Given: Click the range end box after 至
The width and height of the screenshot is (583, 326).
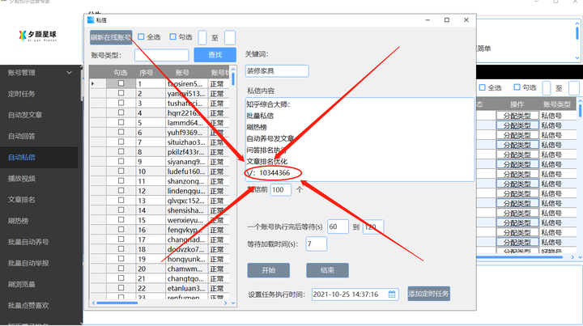Looking at the screenshot, I should 230,37.
